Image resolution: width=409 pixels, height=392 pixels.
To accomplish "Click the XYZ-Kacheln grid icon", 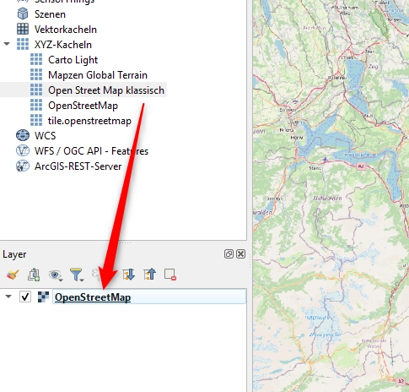I will click(x=23, y=44).
